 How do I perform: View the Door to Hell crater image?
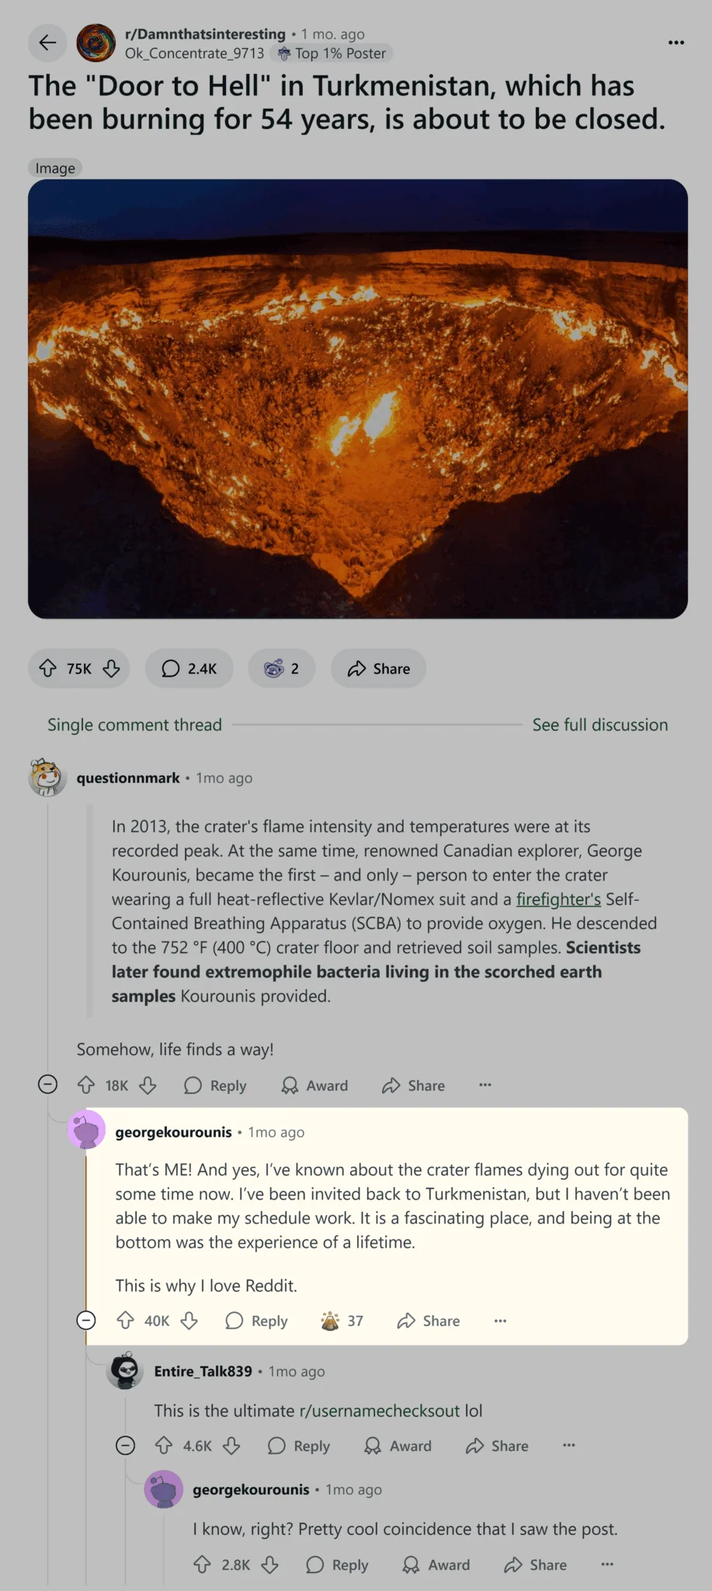point(357,398)
